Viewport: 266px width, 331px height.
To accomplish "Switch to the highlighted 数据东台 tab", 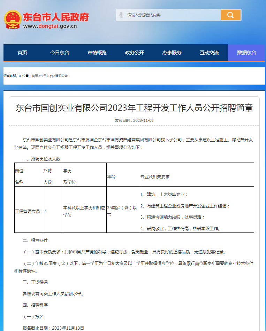I will point(246,53).
